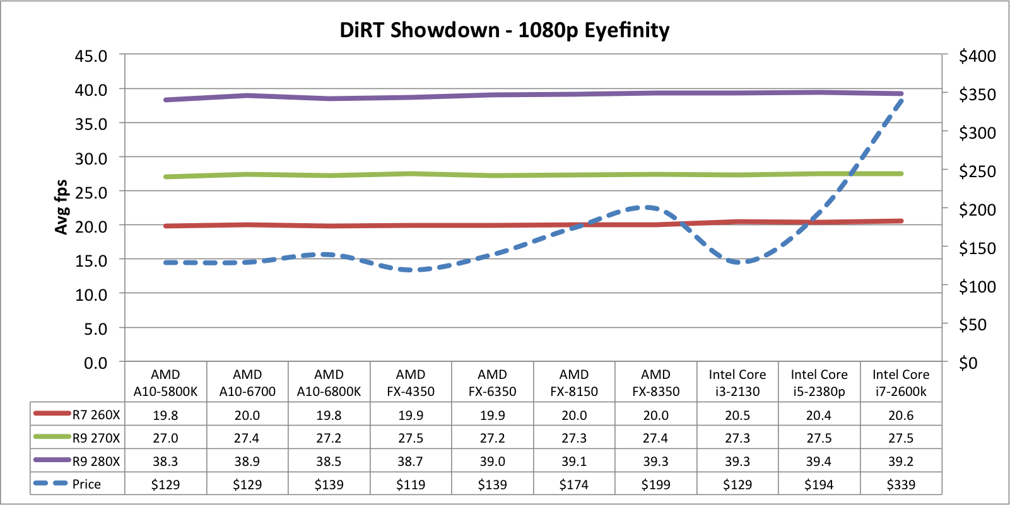The width and height of the screenshot is (1010, 505).
Task: Click the $400 right axis label
Action: (977, 56)
